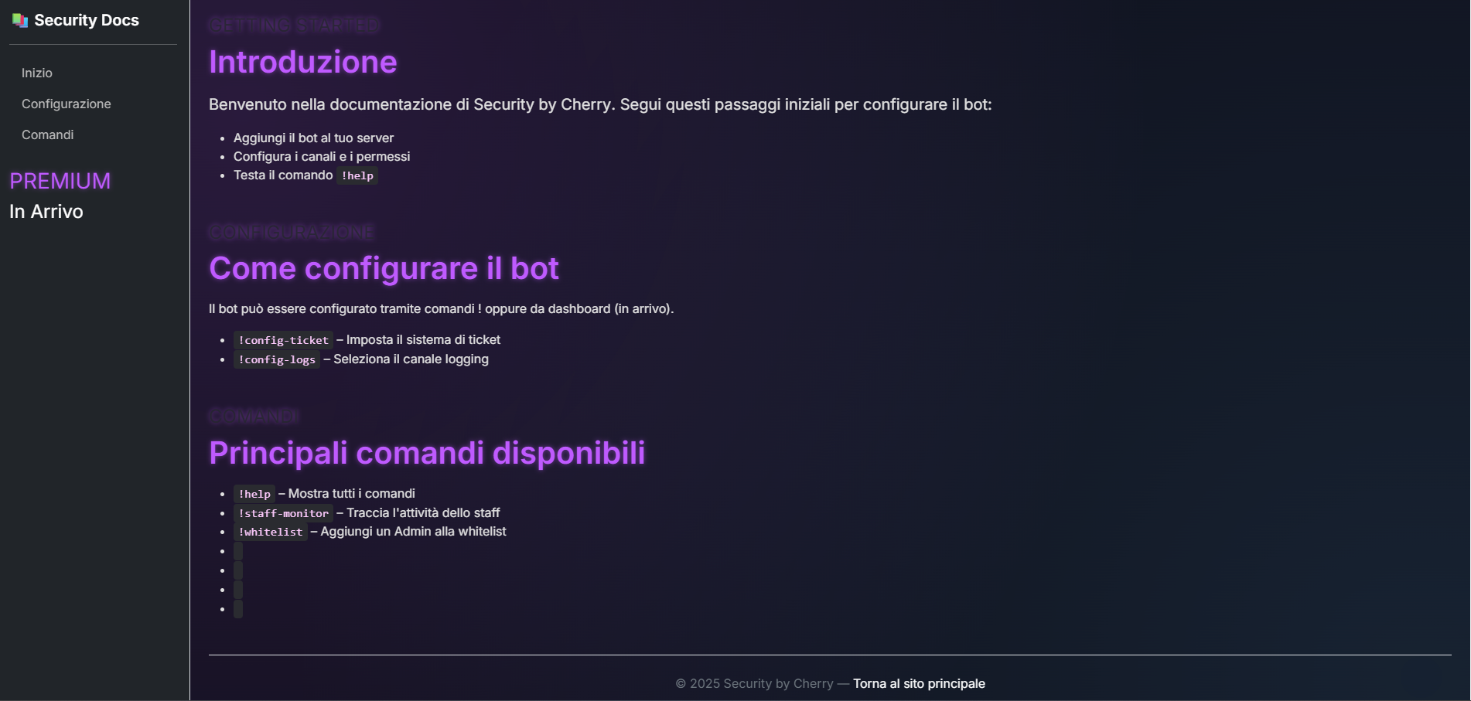
Task: Click the "Principali comandi disponibili" heading
Action: [427, 453]
